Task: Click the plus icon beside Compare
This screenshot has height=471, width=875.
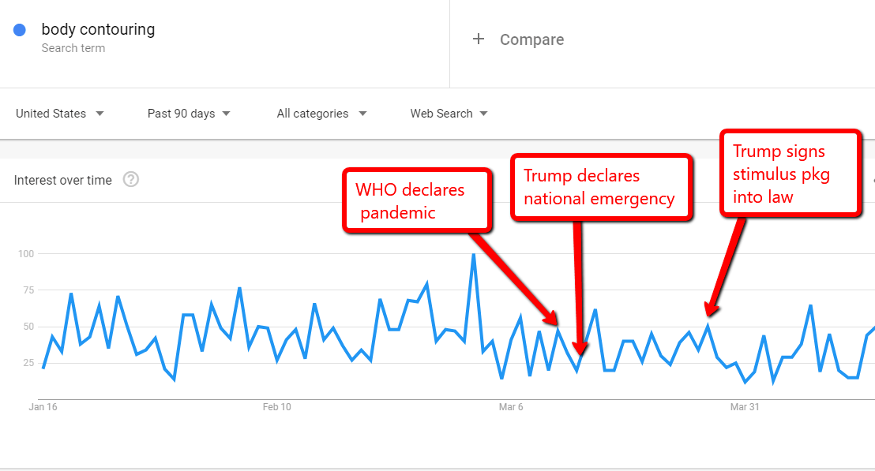Action: pyautogui.click(x=478, y=39)
